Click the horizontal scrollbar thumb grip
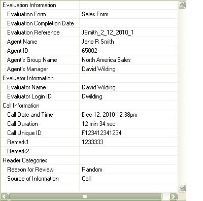203x201 pixels. (x=85, y=196)
